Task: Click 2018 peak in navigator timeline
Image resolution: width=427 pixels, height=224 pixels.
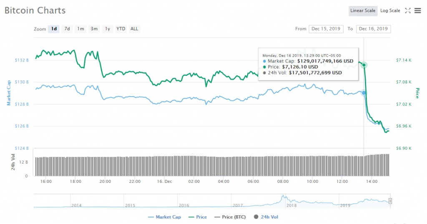Action: [x=284, y=196]
